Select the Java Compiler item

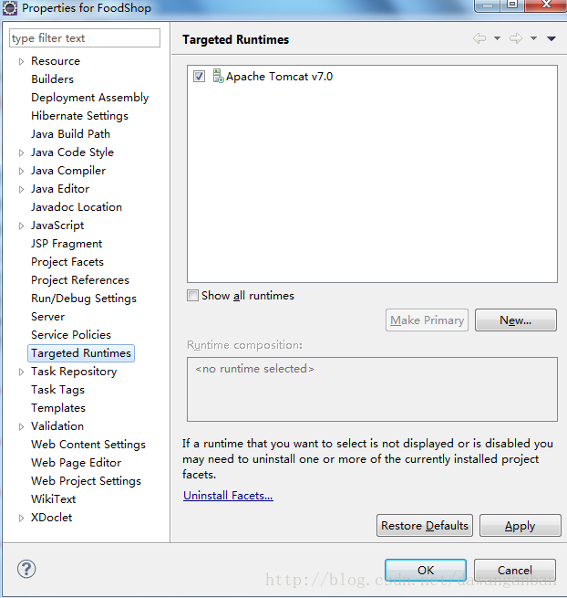(68, 171)
